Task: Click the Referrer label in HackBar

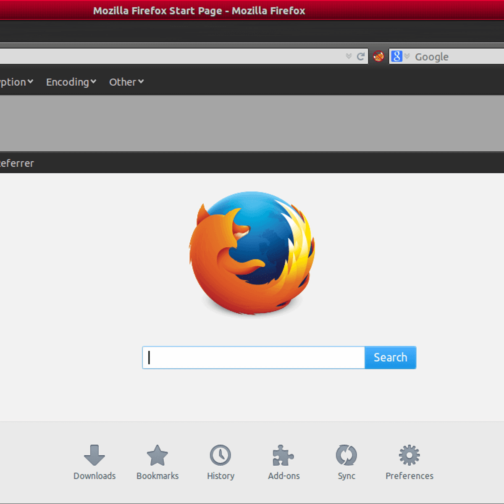Action: click(x=17, y=163)
